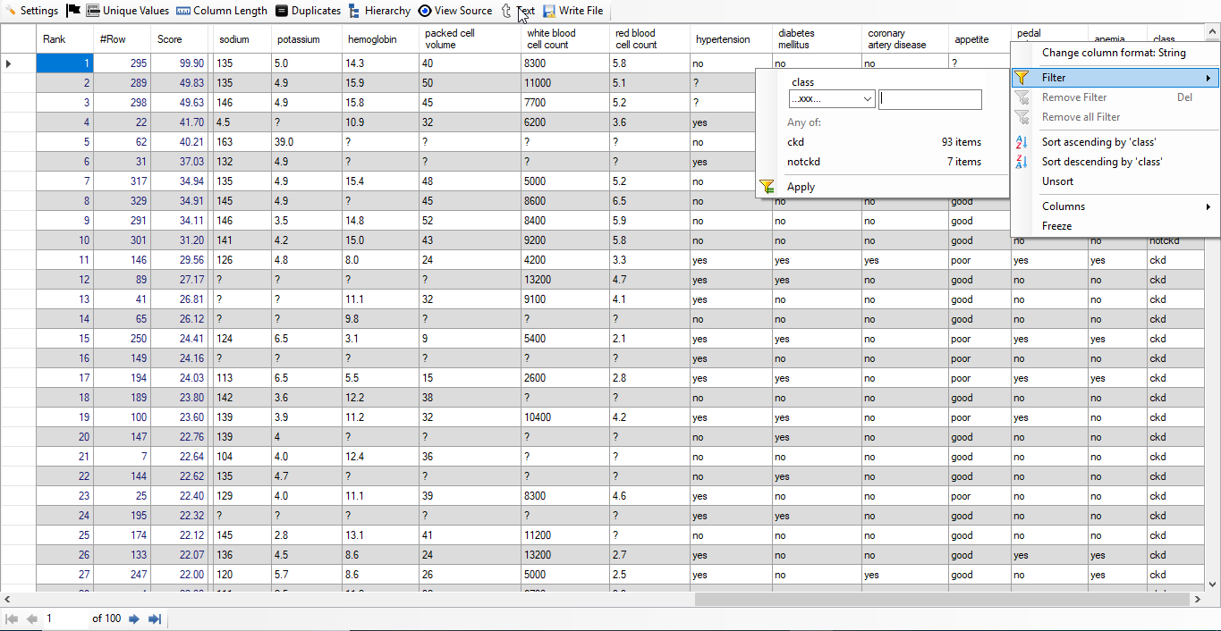The height and width of the screenshot is (631, 1221).
Task: Click Apply to apply the filter
Action: [x=800, y=187]
